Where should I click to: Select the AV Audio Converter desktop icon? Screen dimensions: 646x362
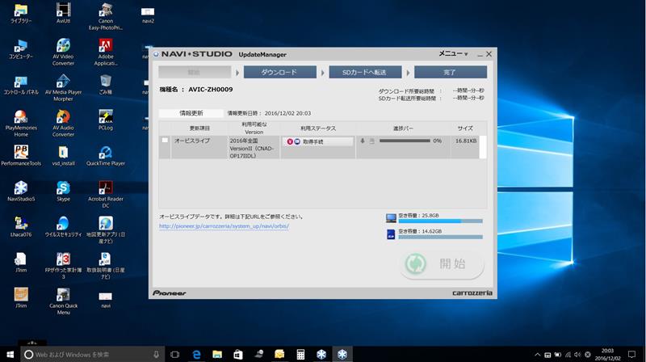pos(63,124)
